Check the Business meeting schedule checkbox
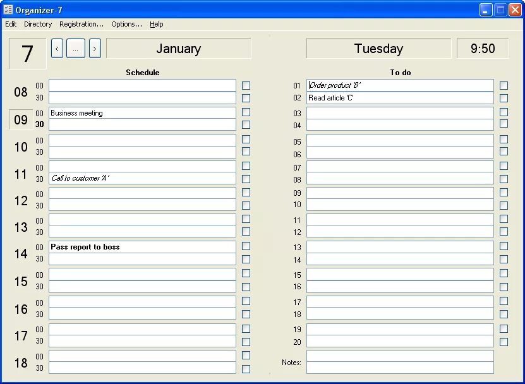This screenshot has height=384, width=525. [x=246, y=112]
